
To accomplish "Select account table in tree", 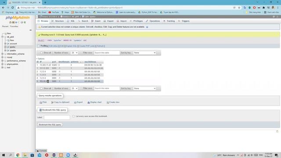I will pos(14,44).
